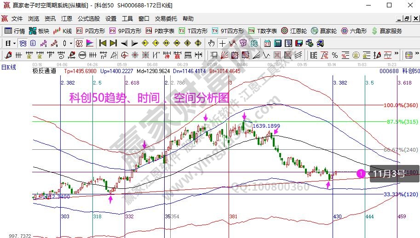The height and width of the screenshot is (238, 420).
Task: Select the pencil drawing tool at row start
Action: coord(8,55)
